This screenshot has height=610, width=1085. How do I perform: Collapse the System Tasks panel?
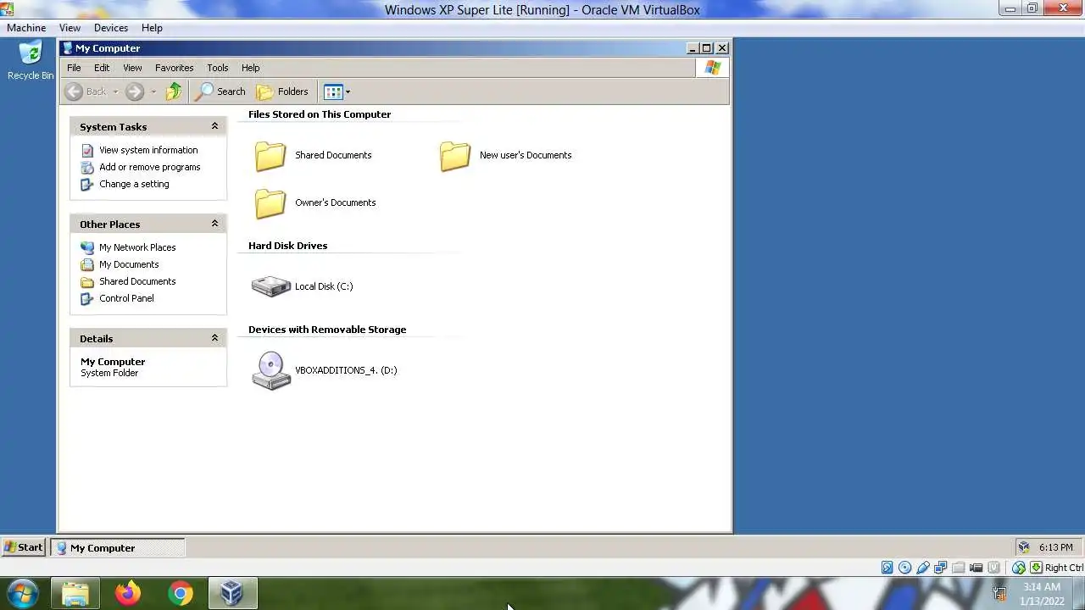click(x=214, y=126)
